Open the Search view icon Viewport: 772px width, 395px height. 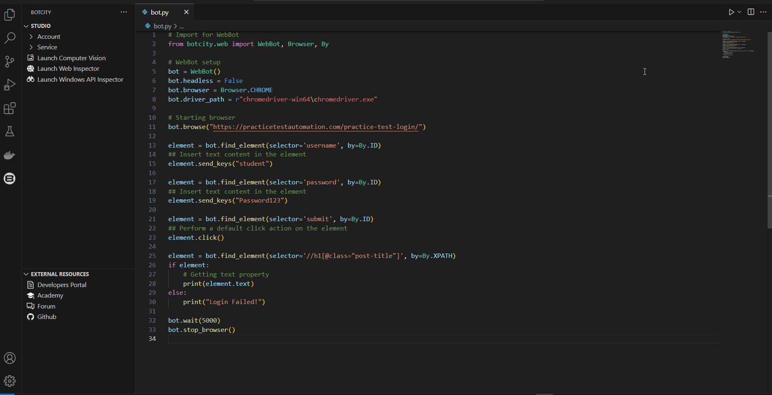[10, 38]
